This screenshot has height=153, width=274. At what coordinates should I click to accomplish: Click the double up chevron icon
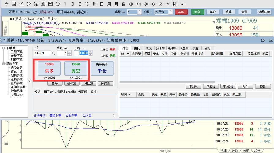(160, 4)
